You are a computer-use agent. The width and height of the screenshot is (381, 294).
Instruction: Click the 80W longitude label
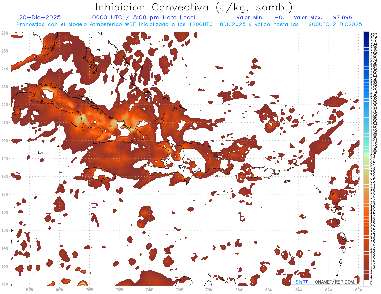click(x=59, y=290)
